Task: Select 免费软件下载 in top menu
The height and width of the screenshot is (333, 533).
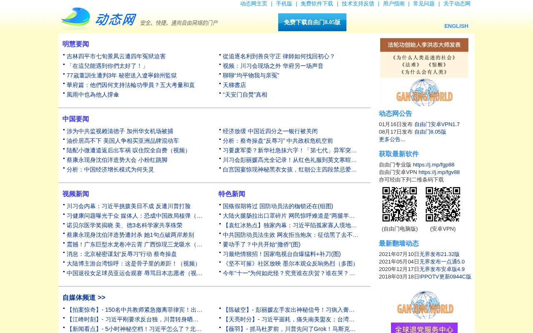Action: point(317,4)
